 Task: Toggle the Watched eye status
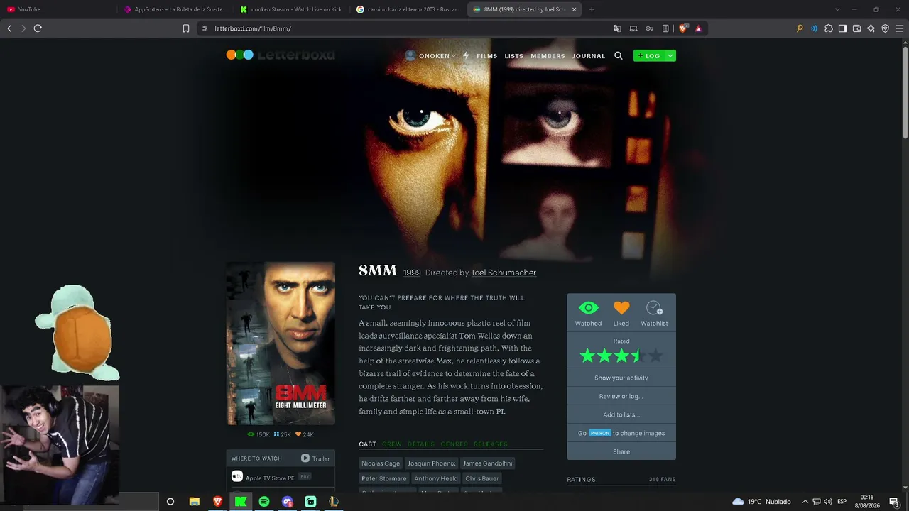(x=588, y=313)
